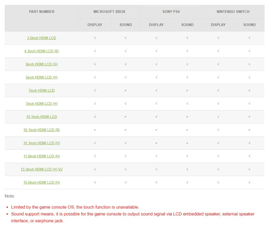Click the note beginning 'Sound support means'
The width and height of the screenshot is (269, 227).
point(133,217)
